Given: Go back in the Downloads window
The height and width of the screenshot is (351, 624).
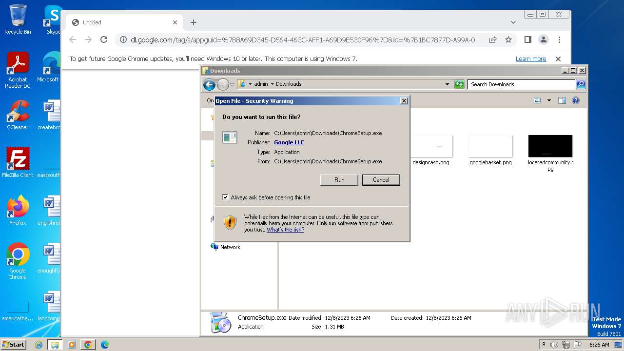Looking at the screenshot, I should (209, 84).
